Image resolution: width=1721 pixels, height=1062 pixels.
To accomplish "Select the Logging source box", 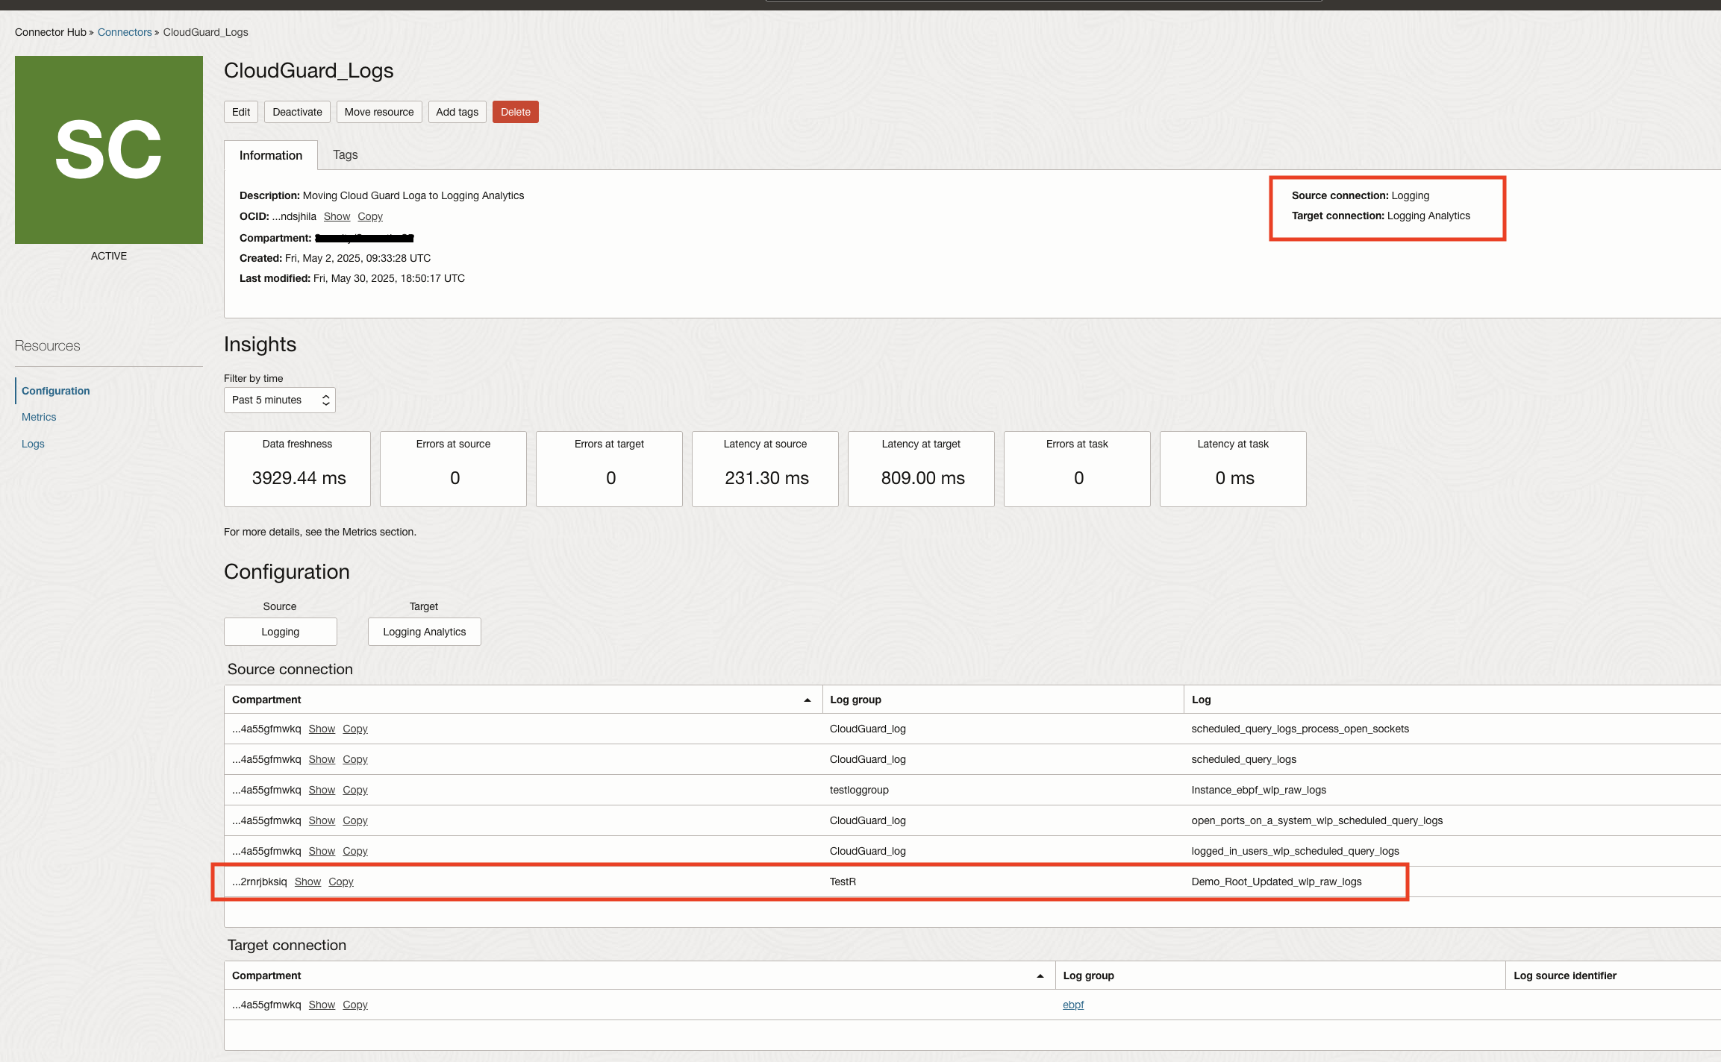I will click(280, 632).
